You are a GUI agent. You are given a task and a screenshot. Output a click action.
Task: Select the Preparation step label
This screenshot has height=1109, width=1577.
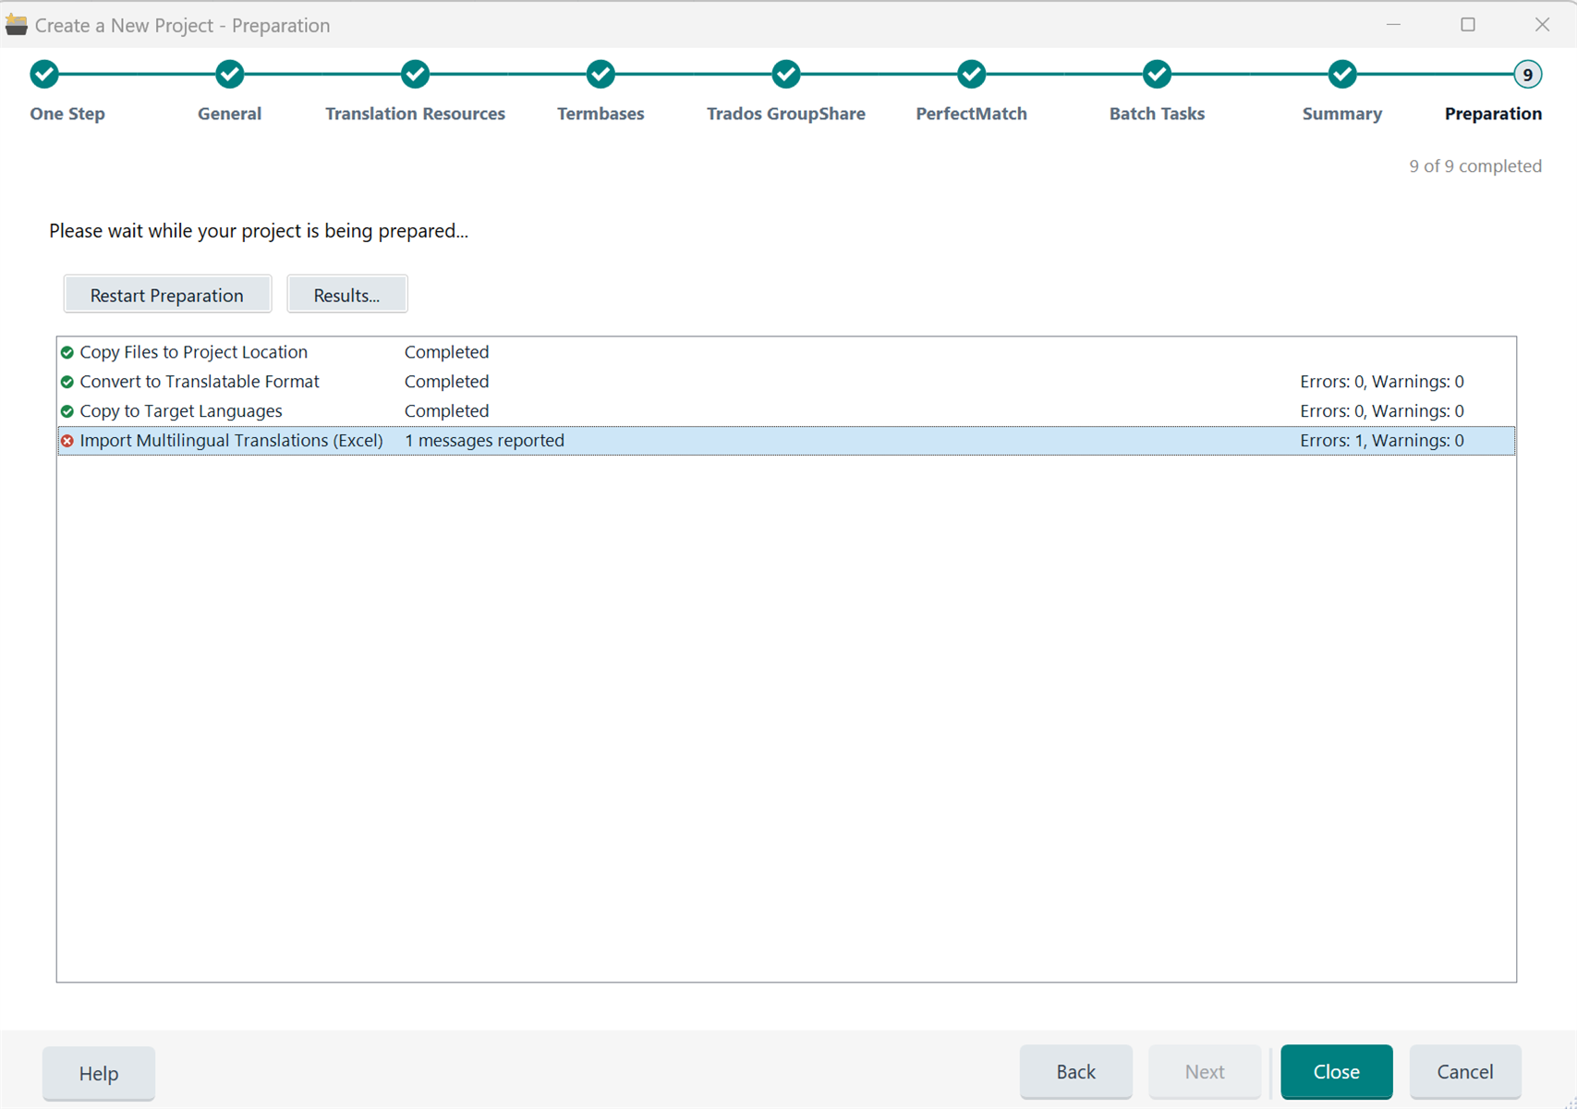click(x=1493, y=114)
